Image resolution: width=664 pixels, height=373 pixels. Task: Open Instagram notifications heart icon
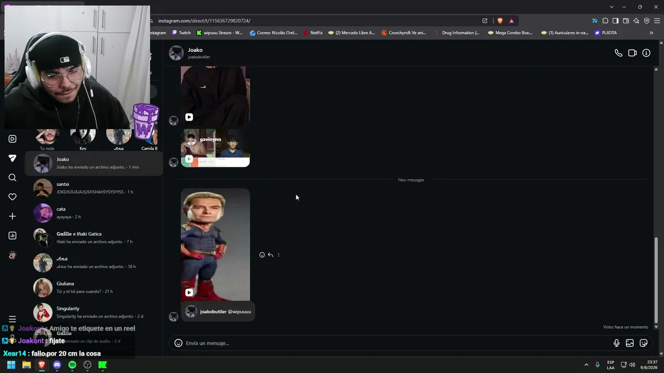click(x=12, y=197)
